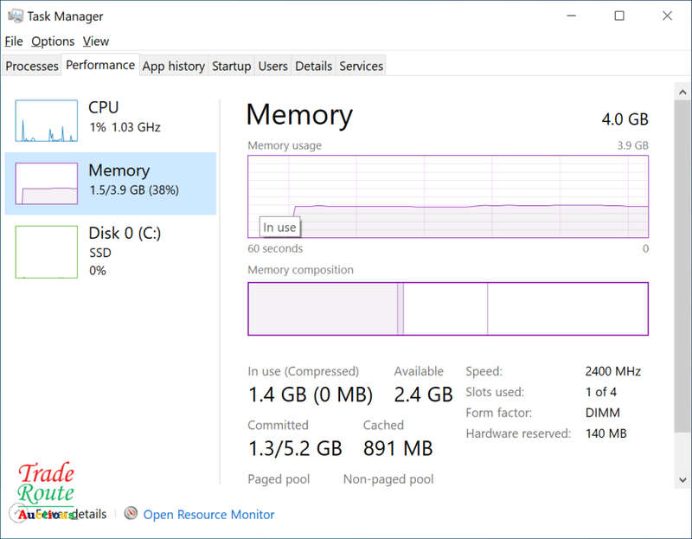Switch to the Details tab

pyautogui.click(x=313, y=66)
